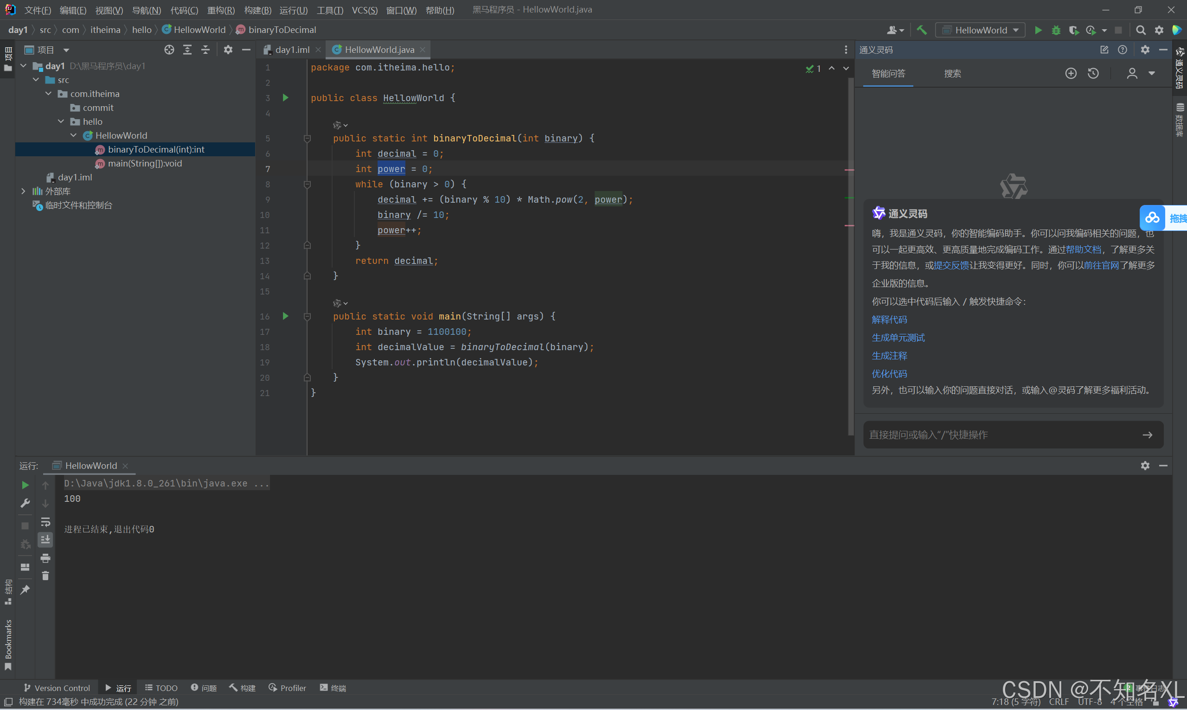Viewport: 1187px width, 710px height.
Task: Click the print icon in run console
Action: pyautogui.click(x=45, y=558)
